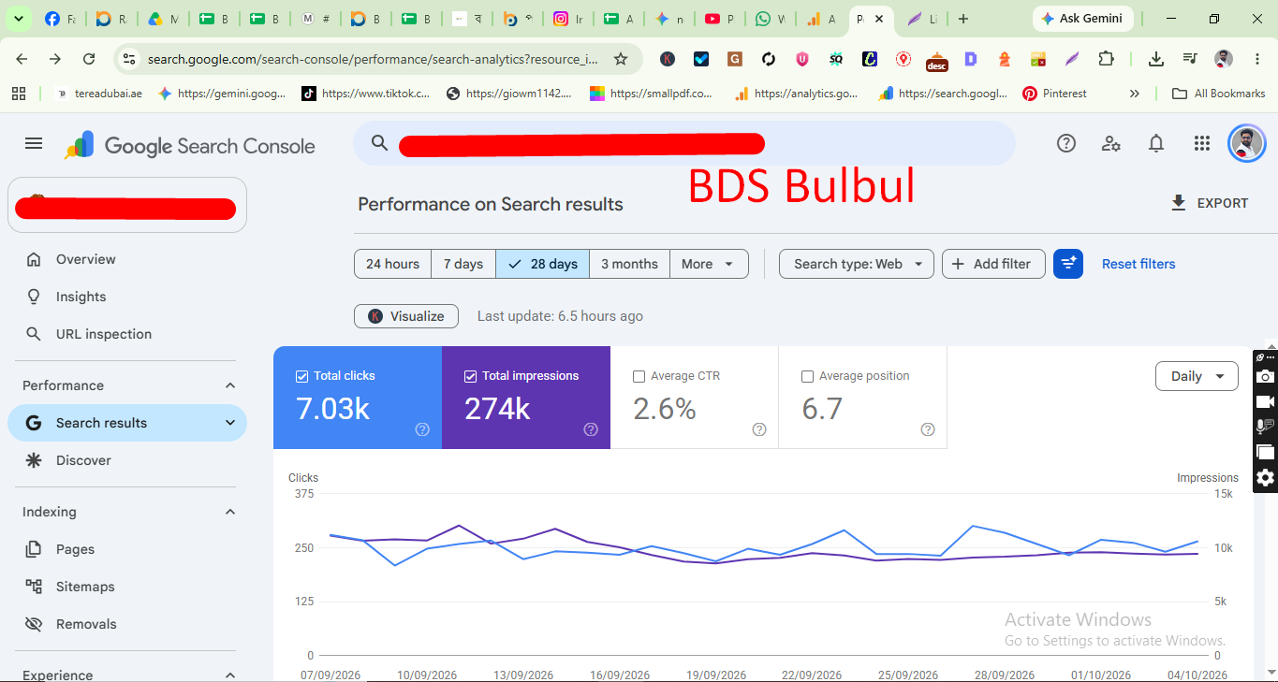Open the Chrome apps grid in bookmarks bar
Screen dimensions: 1278x682
18,94
